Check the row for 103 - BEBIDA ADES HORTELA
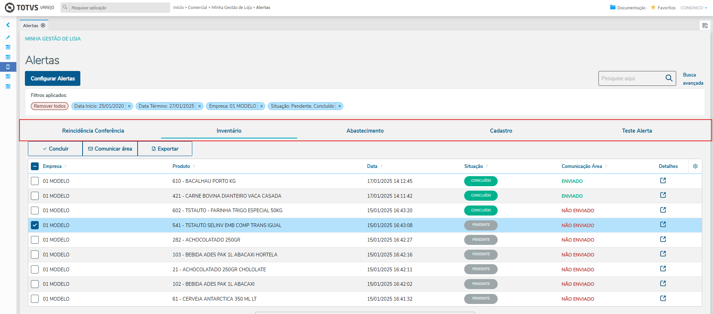The image size is (713, 314). pyautogui.click(x=35, y=255)
